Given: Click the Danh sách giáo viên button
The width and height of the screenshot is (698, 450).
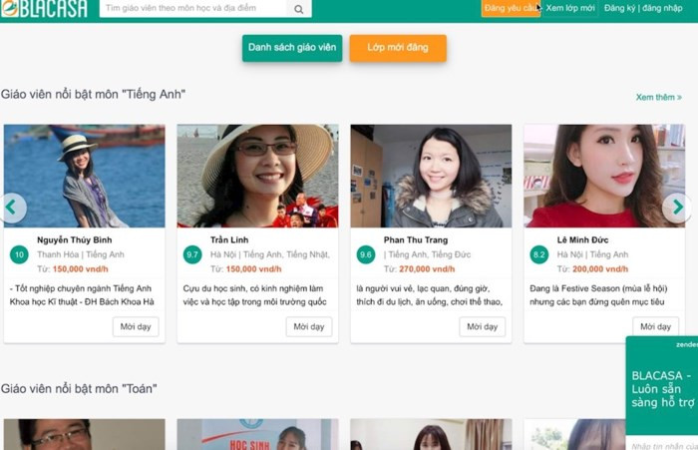Looking at the screenshot, I should [292, 48].
